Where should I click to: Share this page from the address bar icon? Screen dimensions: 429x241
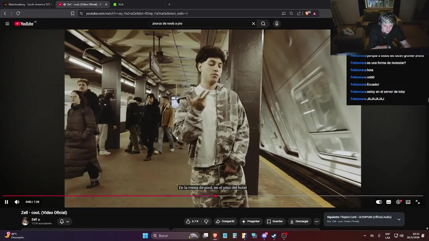pos(299,13)
